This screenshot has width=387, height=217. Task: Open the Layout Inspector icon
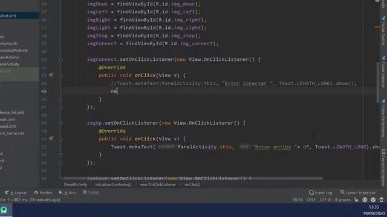[x=342, y=192]
